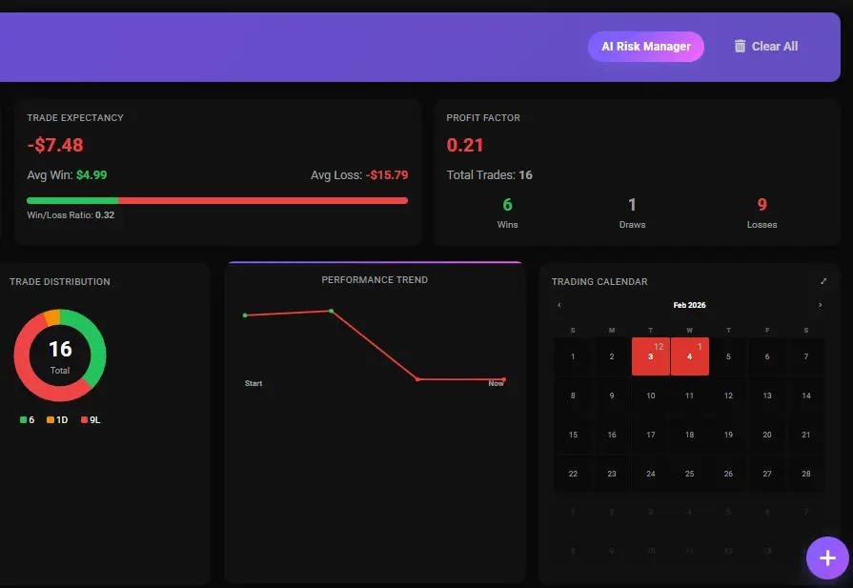Go to previous month in Trading Calendar

pos(559,304)
